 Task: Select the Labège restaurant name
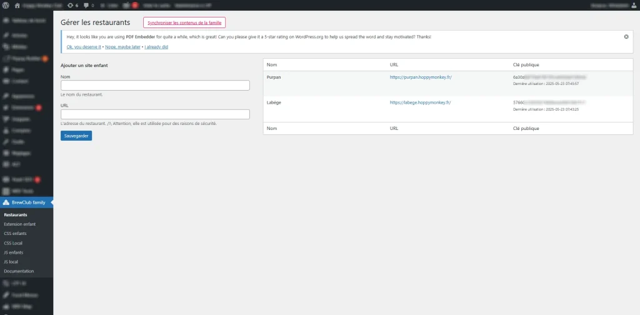point(274,103)
